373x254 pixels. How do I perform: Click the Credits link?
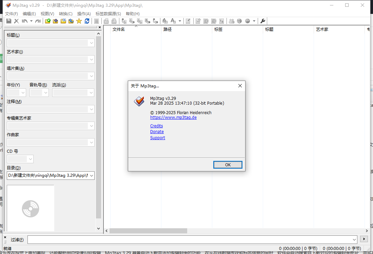(x=157, y=126)
